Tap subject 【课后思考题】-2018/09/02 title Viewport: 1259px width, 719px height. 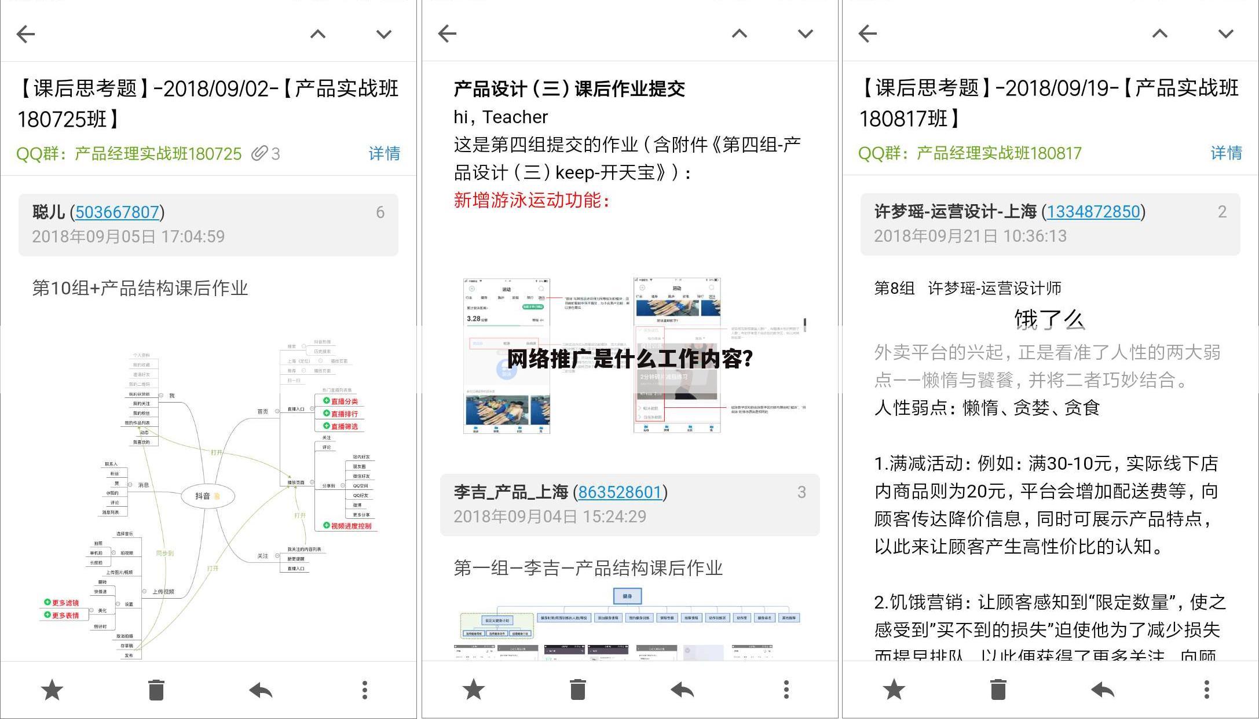pyautogui.click(x=208, y=104)
